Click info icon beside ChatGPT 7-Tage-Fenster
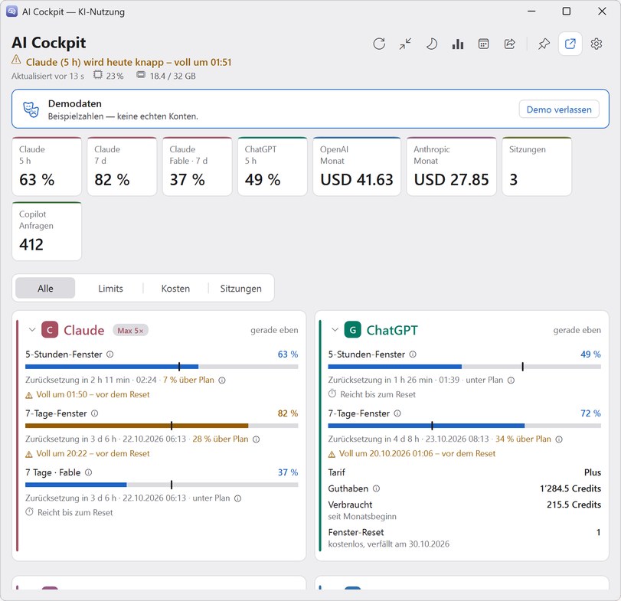This screenshot has width=621, height=601. 397,413
